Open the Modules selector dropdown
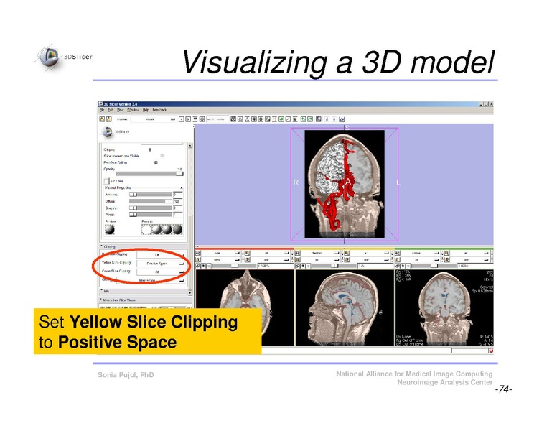 point(154,119)
